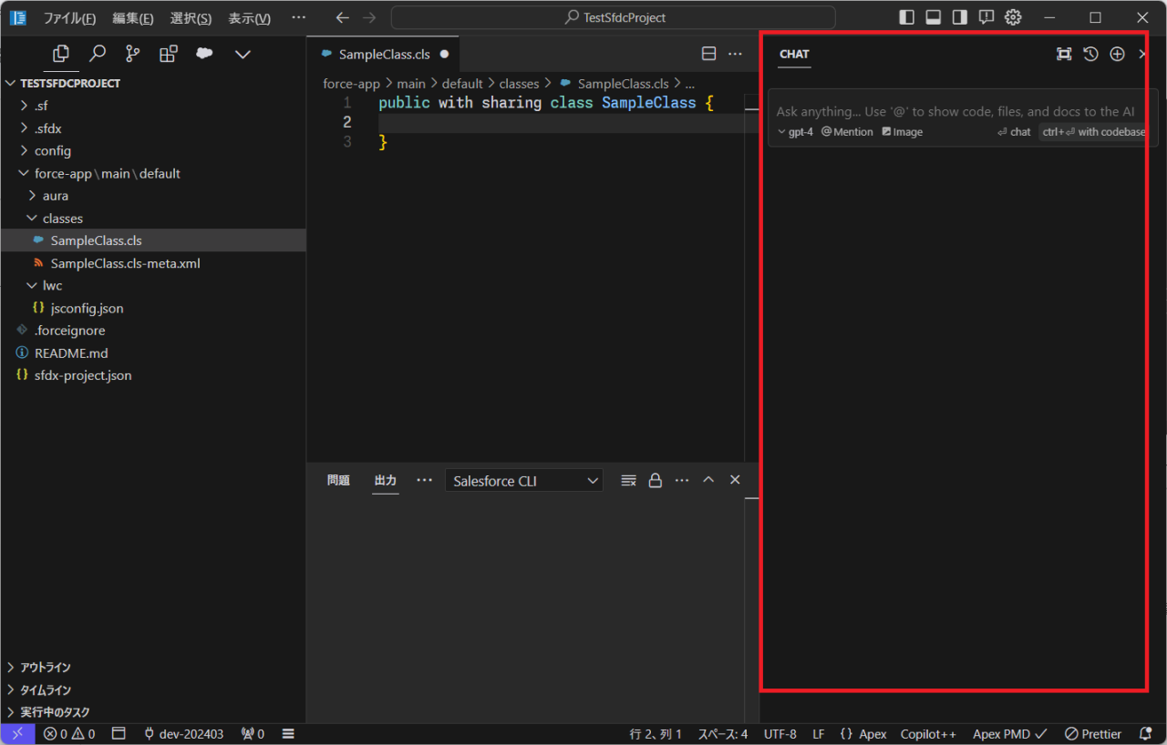This screenshot has height=745, width=1167.
Task: Send chat with codebase button
Action: click(1093, 132)
